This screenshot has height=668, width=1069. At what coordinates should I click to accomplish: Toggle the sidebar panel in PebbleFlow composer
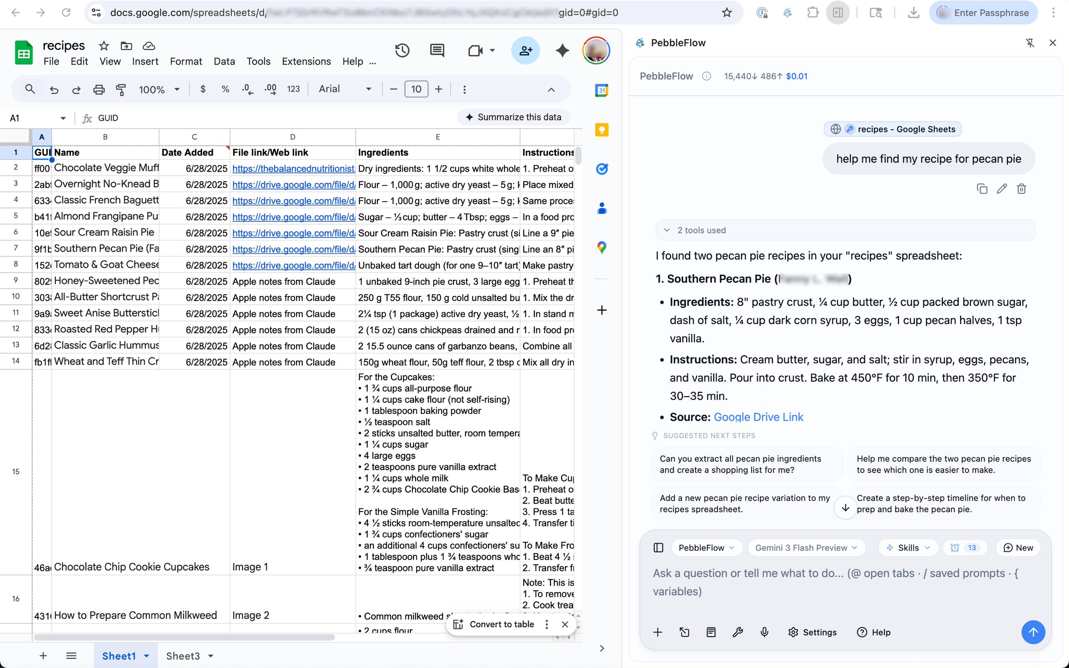pyautogui.click(x=658, y=547)
